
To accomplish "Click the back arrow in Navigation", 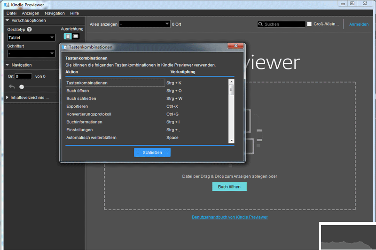I will [12, 87].
